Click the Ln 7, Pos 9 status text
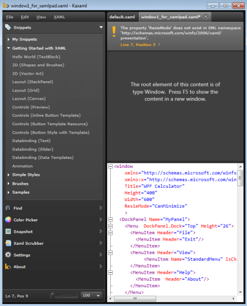The image size is (247, 306). click(17, 296)
